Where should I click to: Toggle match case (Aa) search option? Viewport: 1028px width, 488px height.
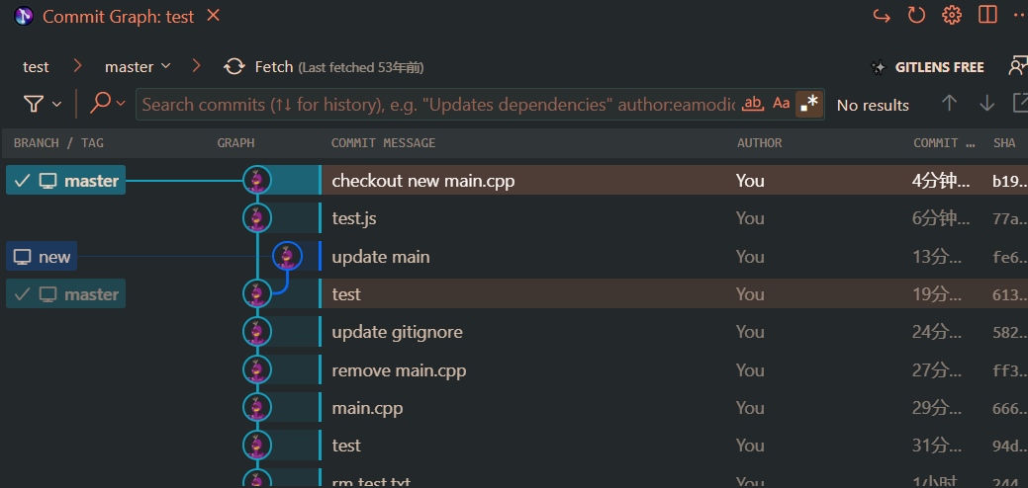tap(782, 104)
